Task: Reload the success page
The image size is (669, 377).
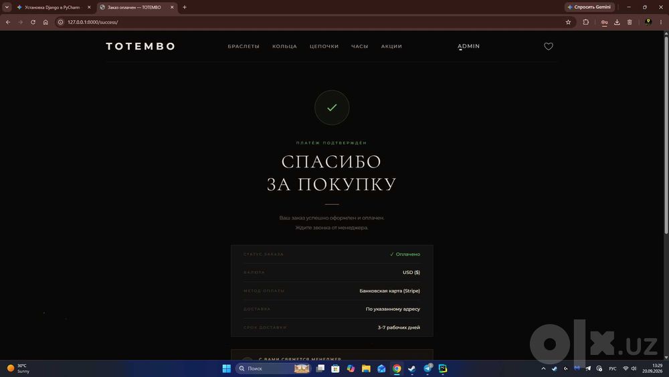Action: click(x=33, y=22)
